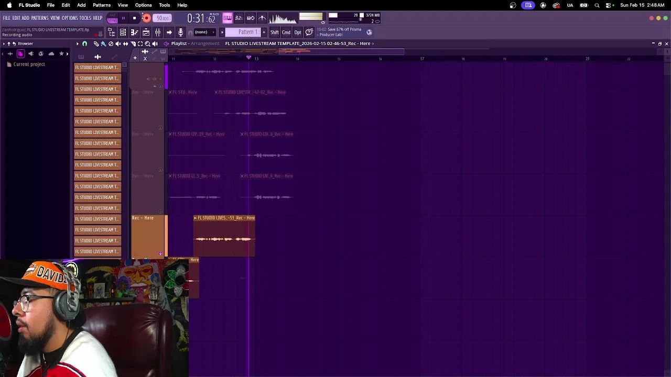Click the pause playback button

[x=123, y=18]
